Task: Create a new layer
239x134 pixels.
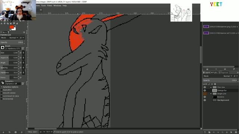Action: 205,133
